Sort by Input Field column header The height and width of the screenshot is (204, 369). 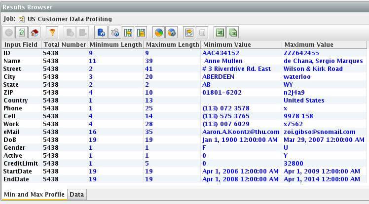pyautogui.click(x=21, y=45)
